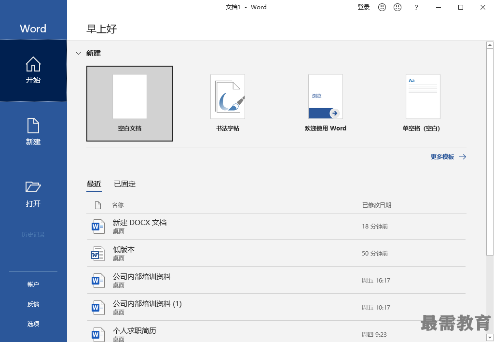The image size is (494, 342).
Task: Choose the 书法字帖 calligraphy template
Action: point(228,103)
